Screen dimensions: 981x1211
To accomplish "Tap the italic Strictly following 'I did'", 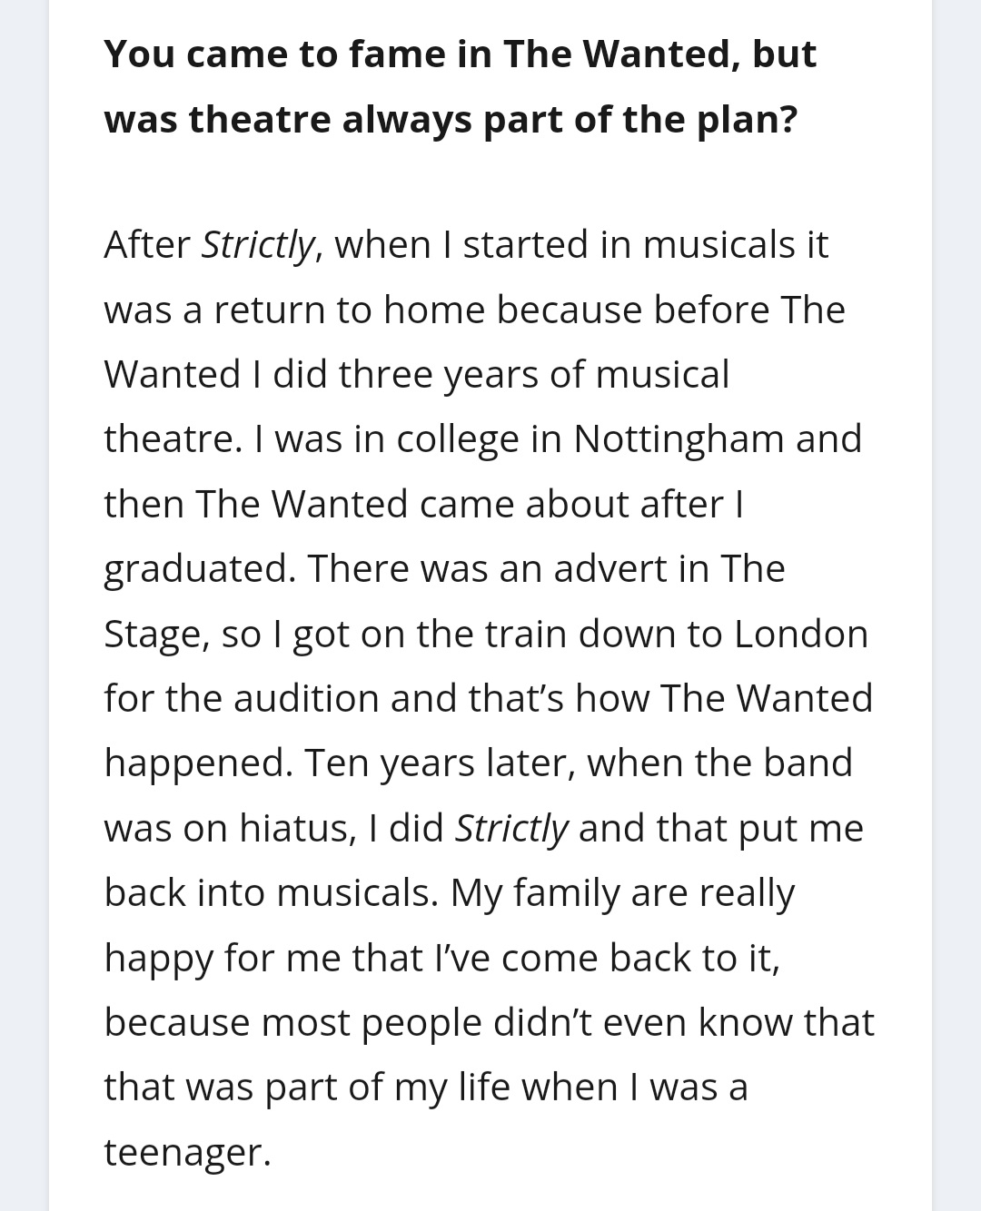I will (511, 829).
